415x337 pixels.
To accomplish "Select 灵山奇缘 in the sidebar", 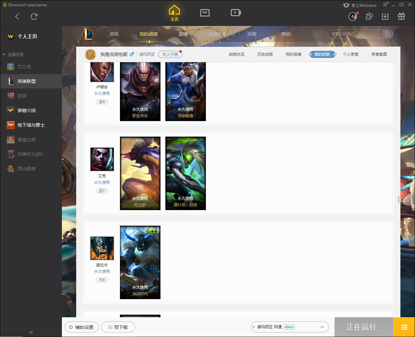I will [31, 169].
